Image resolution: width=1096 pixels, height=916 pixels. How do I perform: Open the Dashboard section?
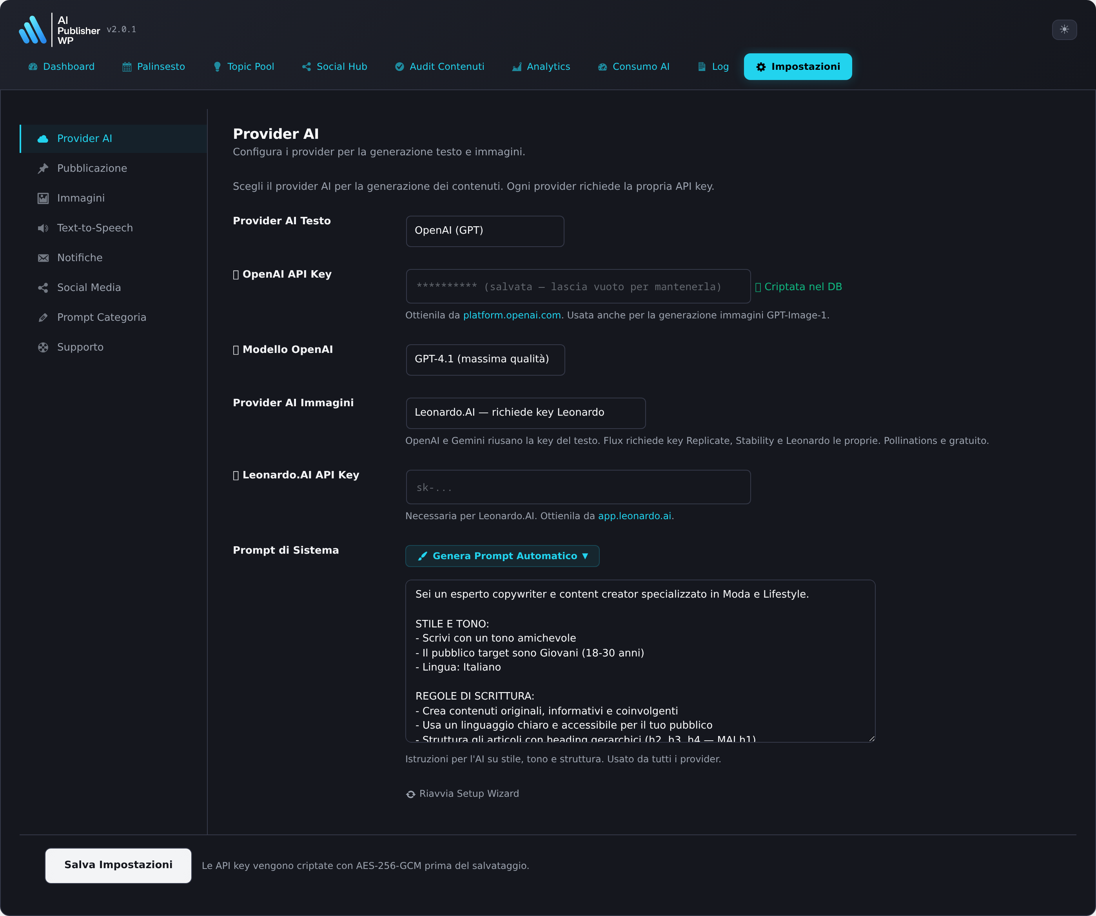tap(61, 66)
